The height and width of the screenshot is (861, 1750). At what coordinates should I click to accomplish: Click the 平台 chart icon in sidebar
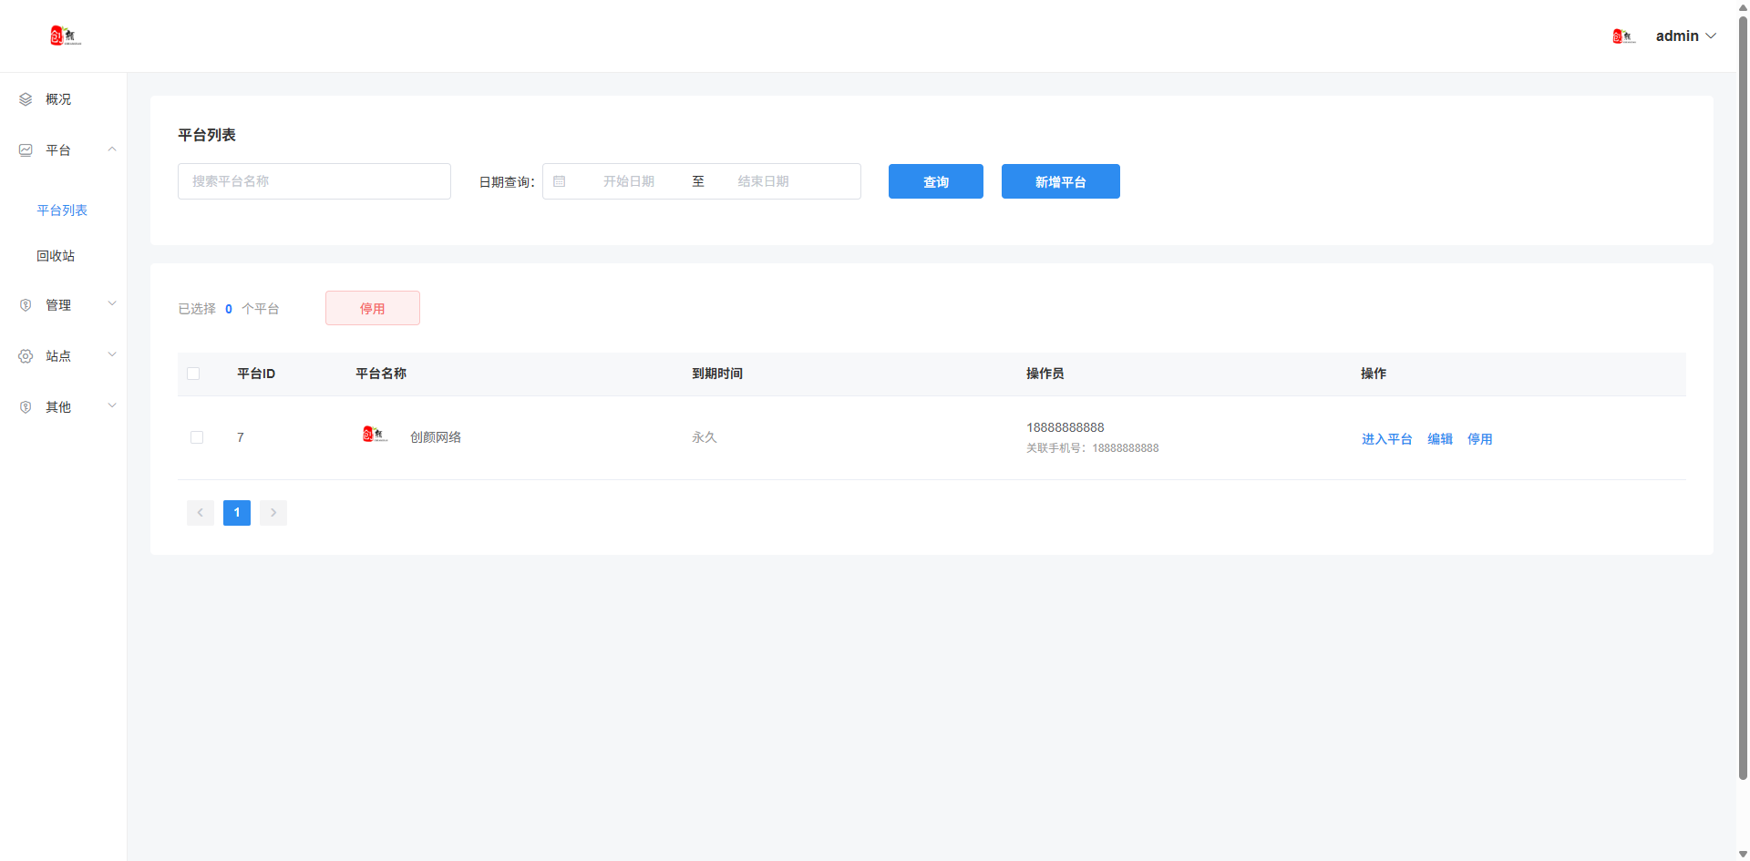26,150
